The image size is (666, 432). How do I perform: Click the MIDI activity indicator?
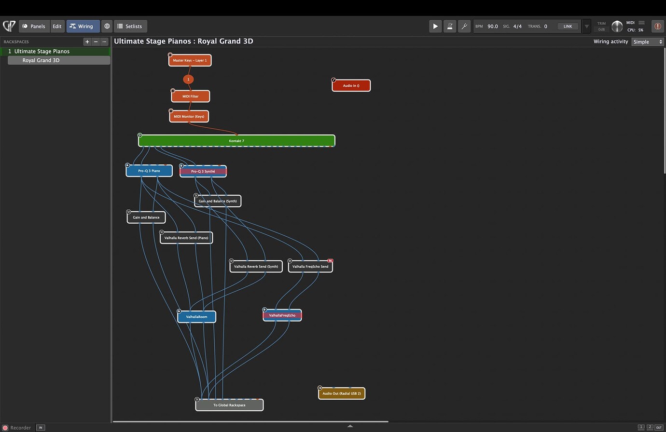pos(641,23)
